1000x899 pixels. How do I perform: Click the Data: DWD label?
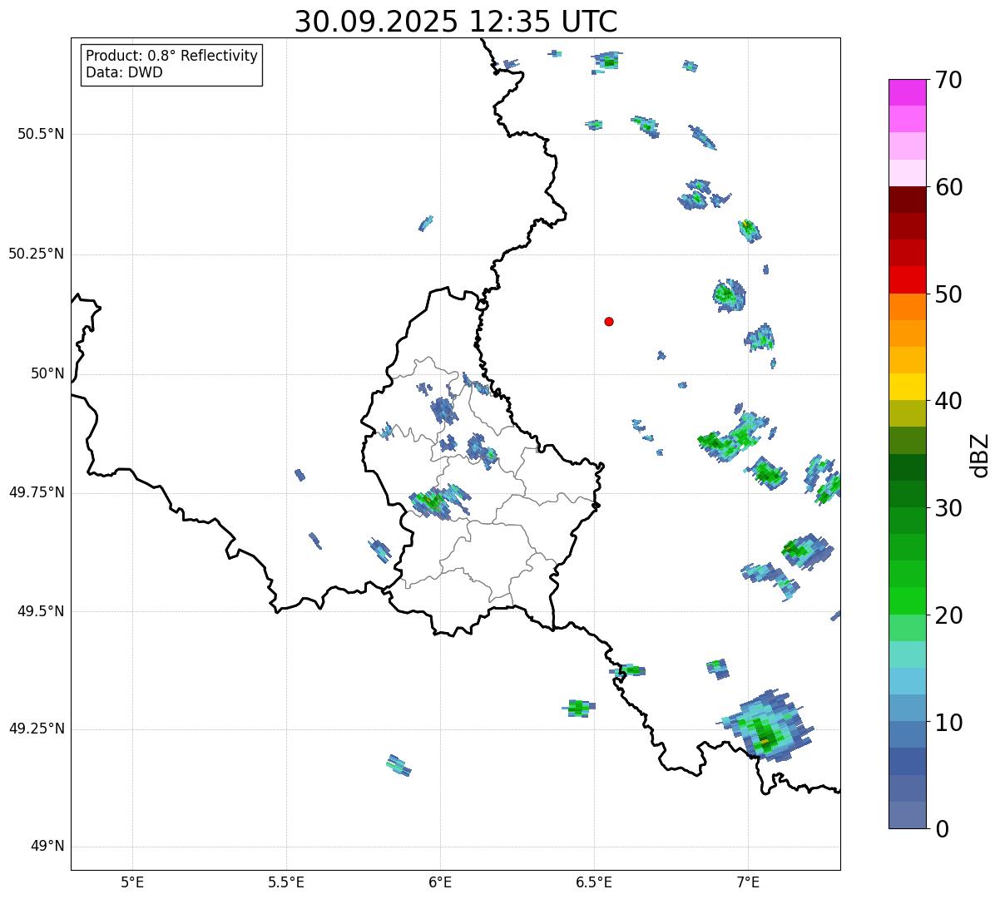pos(124,72)
